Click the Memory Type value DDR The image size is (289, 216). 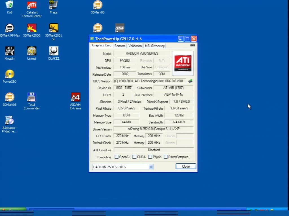point(127,115)
